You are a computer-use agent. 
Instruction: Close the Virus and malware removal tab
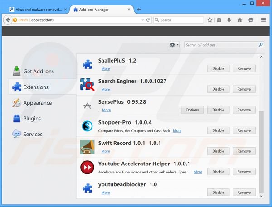(65, 10)
